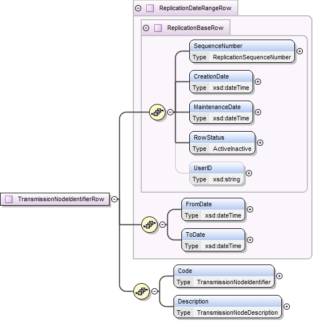The image size is (313, 321).
Task: Click the sequence compositor icon beside Code and Description
Action: pyautogui.click(x=141, y=291)
